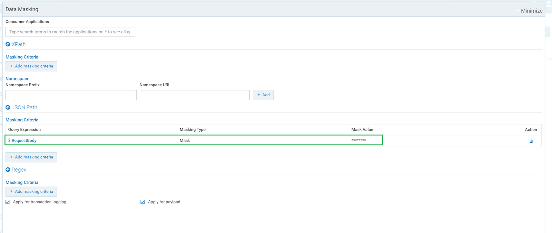Focus the Consumer Applications search field
The image size is (552, 233).
(x=70, y=32)
